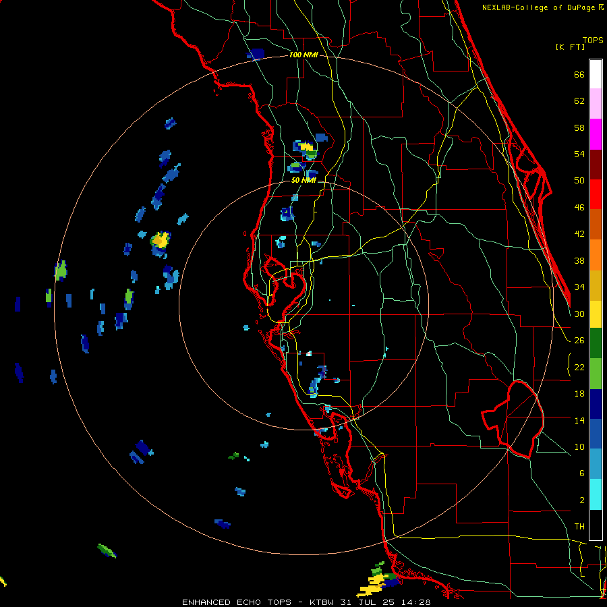
Task: Click the TH legend label
Action: (x=579, y=526)
